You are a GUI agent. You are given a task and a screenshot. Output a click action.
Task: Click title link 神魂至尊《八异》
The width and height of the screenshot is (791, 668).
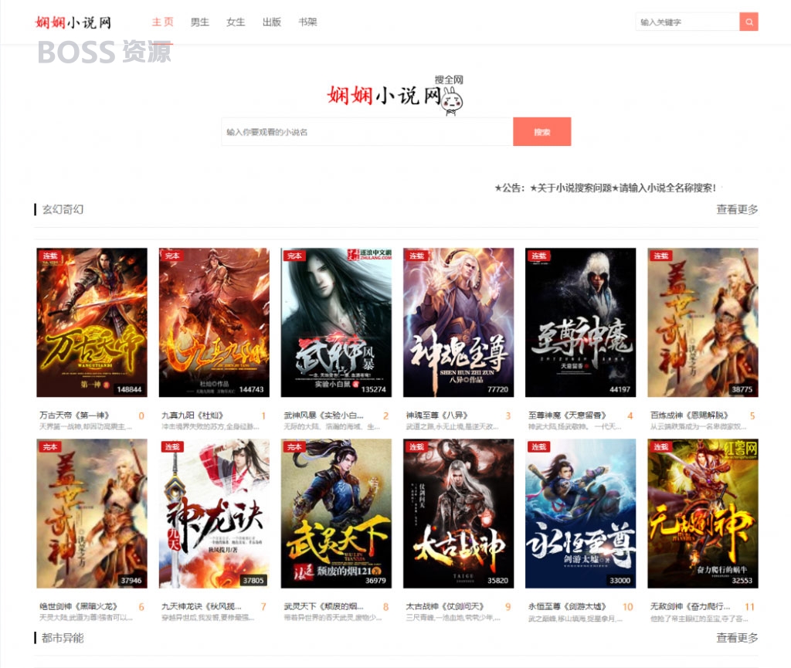[x=437, y=415]
